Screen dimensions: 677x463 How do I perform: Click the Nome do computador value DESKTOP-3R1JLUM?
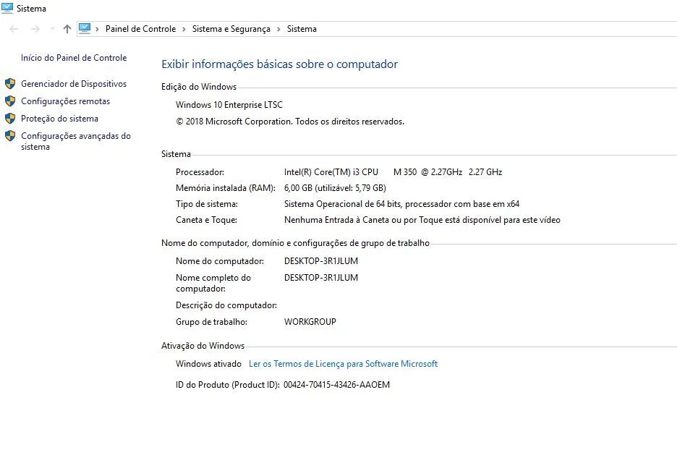321,261
